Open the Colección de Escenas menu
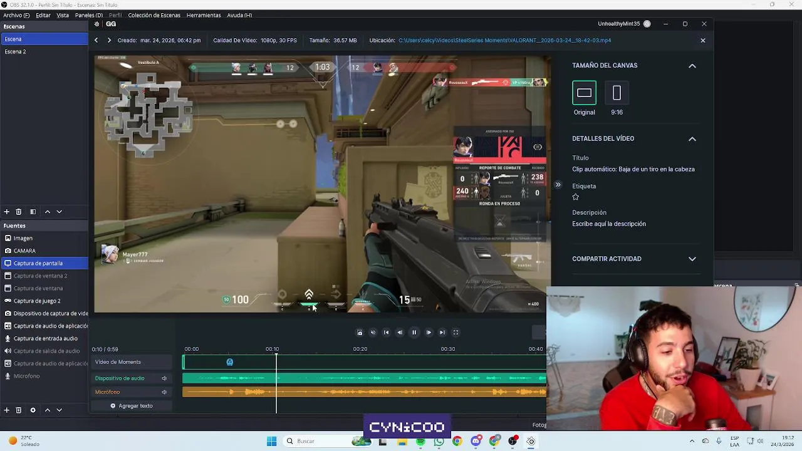 [154, 15]
